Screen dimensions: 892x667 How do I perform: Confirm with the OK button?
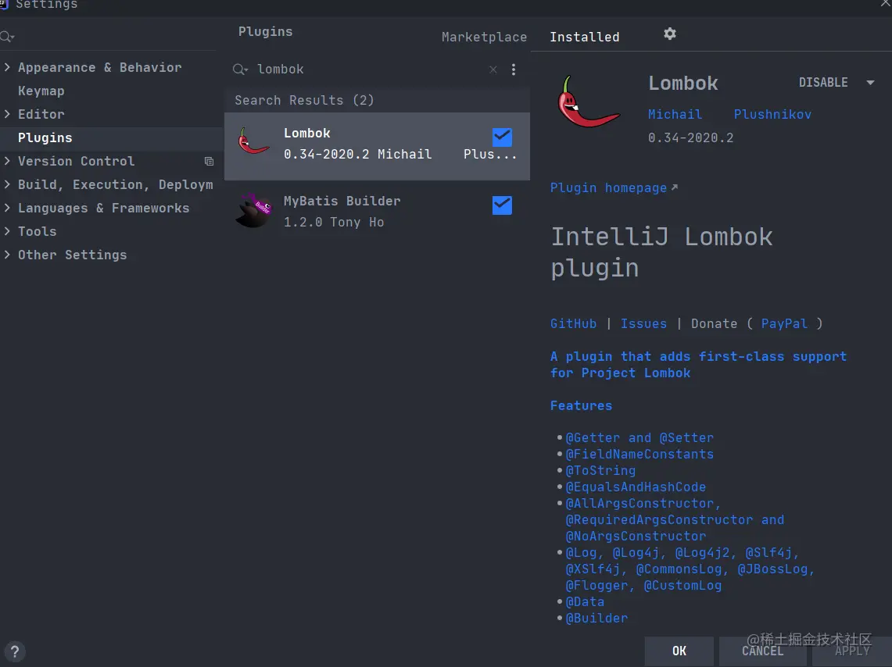[x=679, y=651]
